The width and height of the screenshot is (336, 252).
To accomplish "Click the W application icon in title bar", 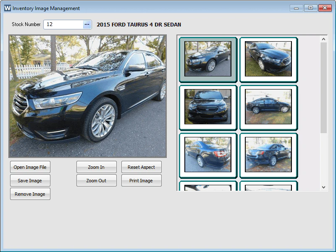I will point(7,8).
